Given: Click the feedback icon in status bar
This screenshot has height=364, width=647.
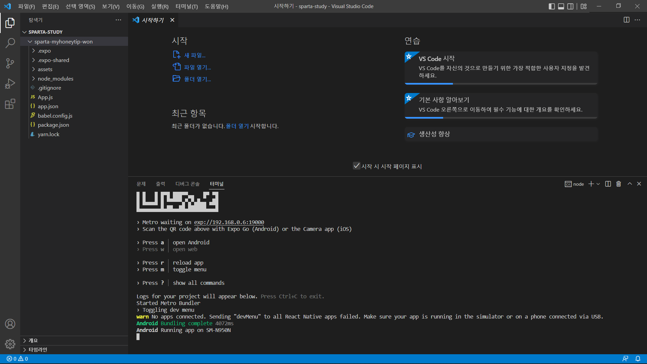Looking at the screenshot, I should pyautogui.click(x=625, y=359).
